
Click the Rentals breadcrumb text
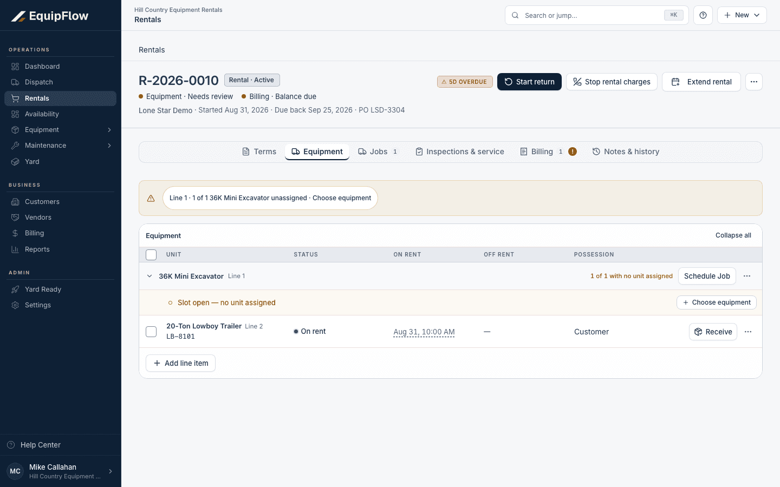tap(152, 50)
